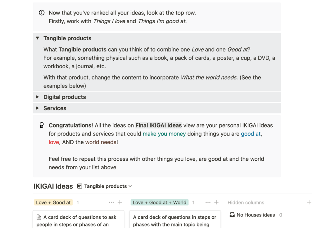Select the No Houses ideas hidden column
This screenshot has width=312, height=228.
tap(255, 215)
